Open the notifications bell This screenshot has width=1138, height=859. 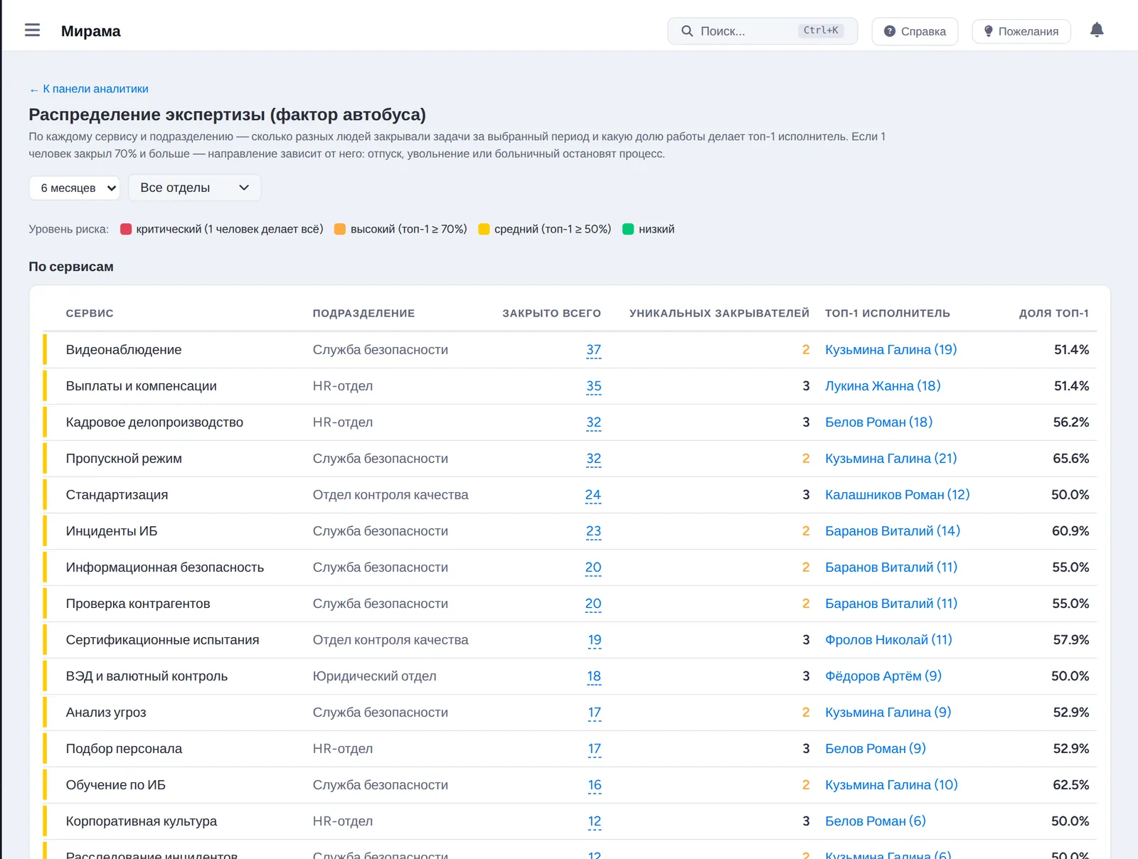(1097, 30)
